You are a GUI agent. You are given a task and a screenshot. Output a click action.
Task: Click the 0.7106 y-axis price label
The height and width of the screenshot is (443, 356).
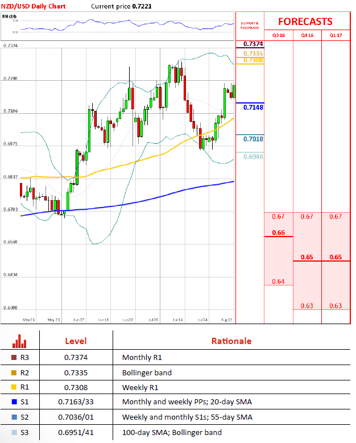[10, 111]
